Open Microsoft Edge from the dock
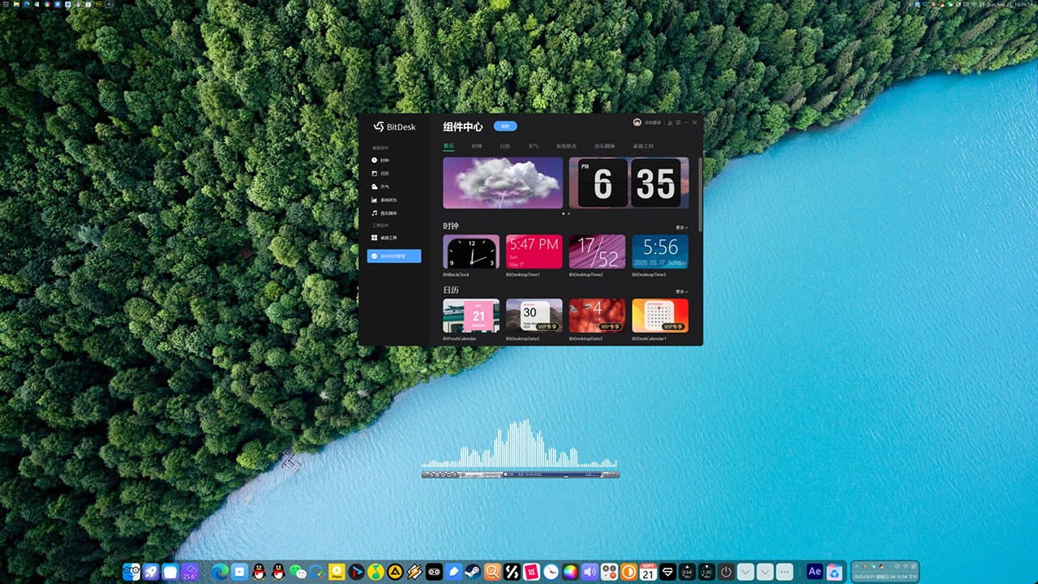This screenshot has width=1038, height=584. (220, 572)
